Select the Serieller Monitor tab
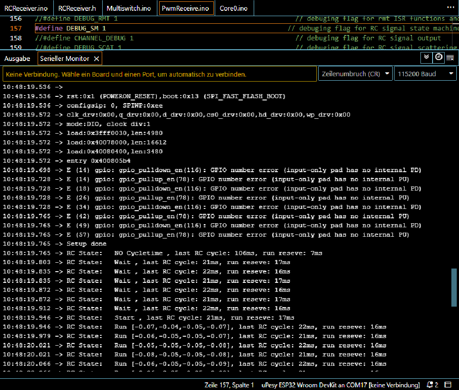The image size is (459, 390). (65, 59)
